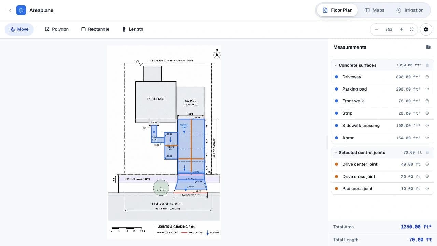Remove the Drive cross joint measurement
Image resolution: width=437 pixels, height=246 pixels.
(x=427, y=177)
